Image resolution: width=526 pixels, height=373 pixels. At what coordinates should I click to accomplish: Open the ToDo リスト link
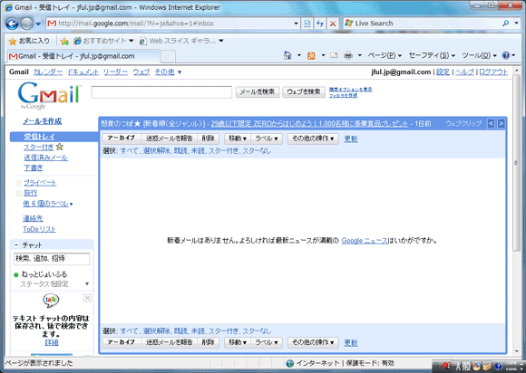coord(39,229)
